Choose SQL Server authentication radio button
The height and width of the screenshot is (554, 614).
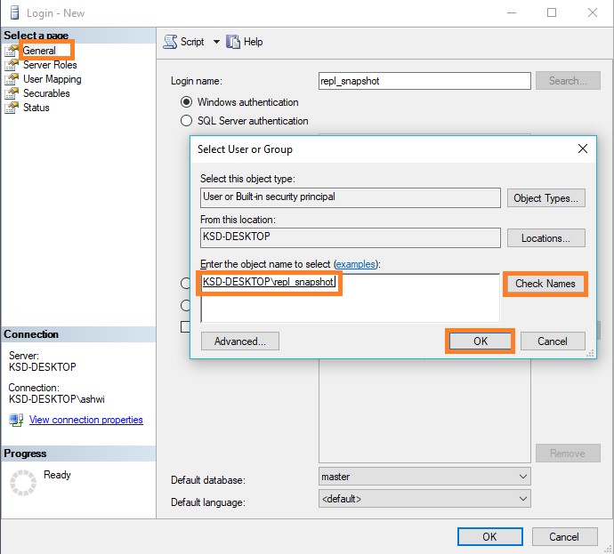[187, 121]
